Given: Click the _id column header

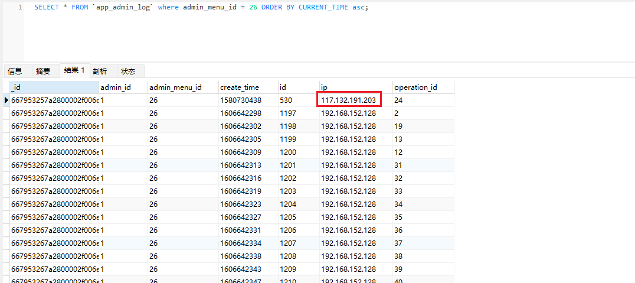Looking at the screenshot, I should click(54, 87).
